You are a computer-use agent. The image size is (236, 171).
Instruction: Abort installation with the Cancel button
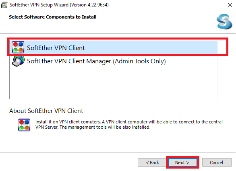[x=217, y=163]
